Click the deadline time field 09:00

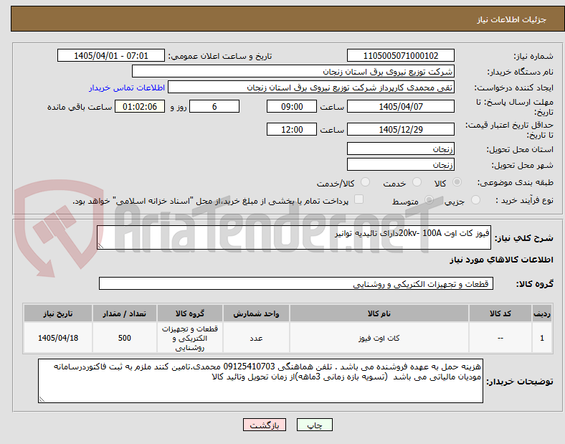click(x=292, y=106)
